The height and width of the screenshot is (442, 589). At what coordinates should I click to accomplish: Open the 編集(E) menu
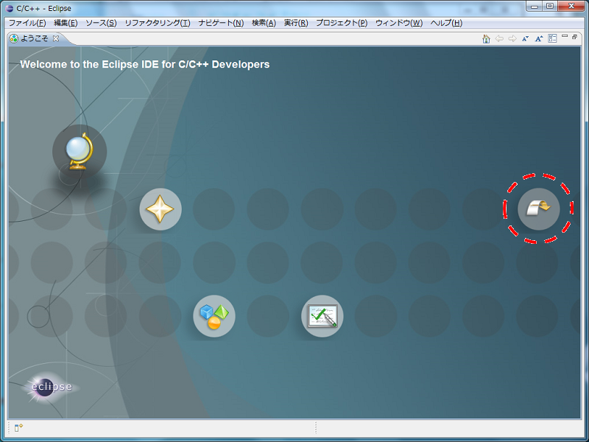click(66, 23)
